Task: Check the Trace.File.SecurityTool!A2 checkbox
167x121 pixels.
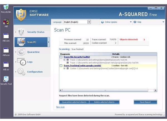Action: (x=61, y=57)
